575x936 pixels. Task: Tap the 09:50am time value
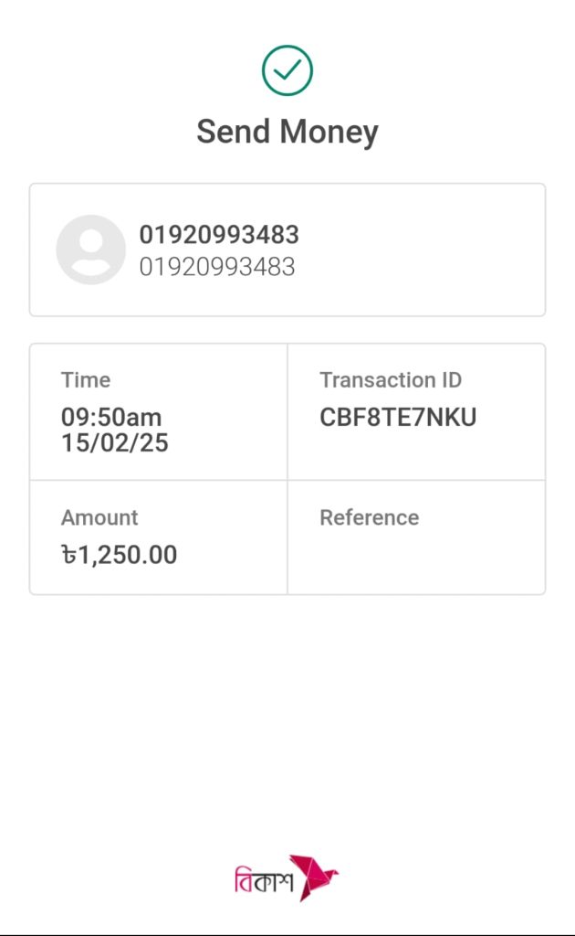pyautogui.click(x=111, y=418)
